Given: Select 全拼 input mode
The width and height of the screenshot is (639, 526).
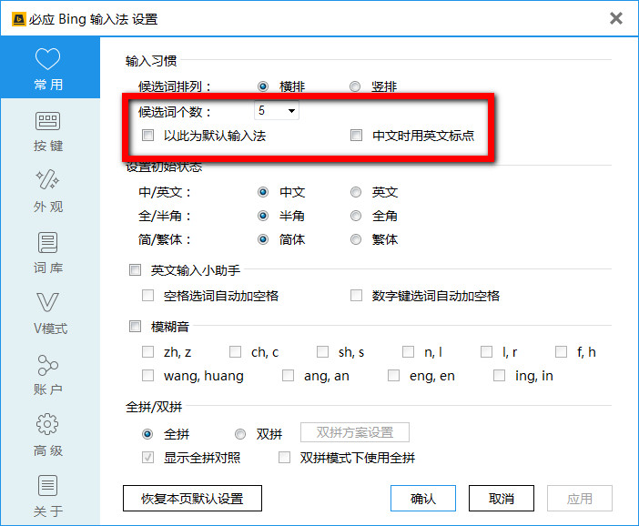Looking at the screenshot, I should (x=147, y=434).
